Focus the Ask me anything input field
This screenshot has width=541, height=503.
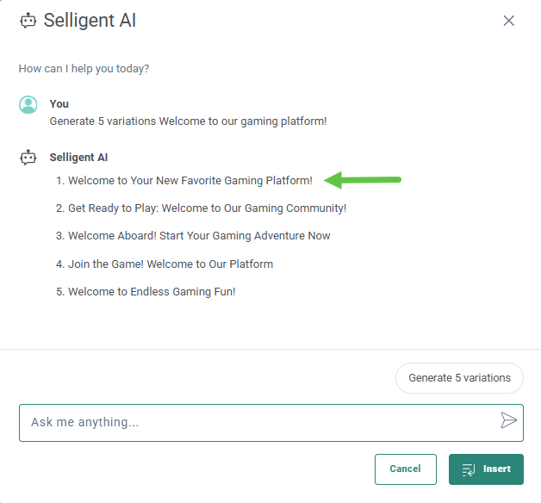click(258, 422)
